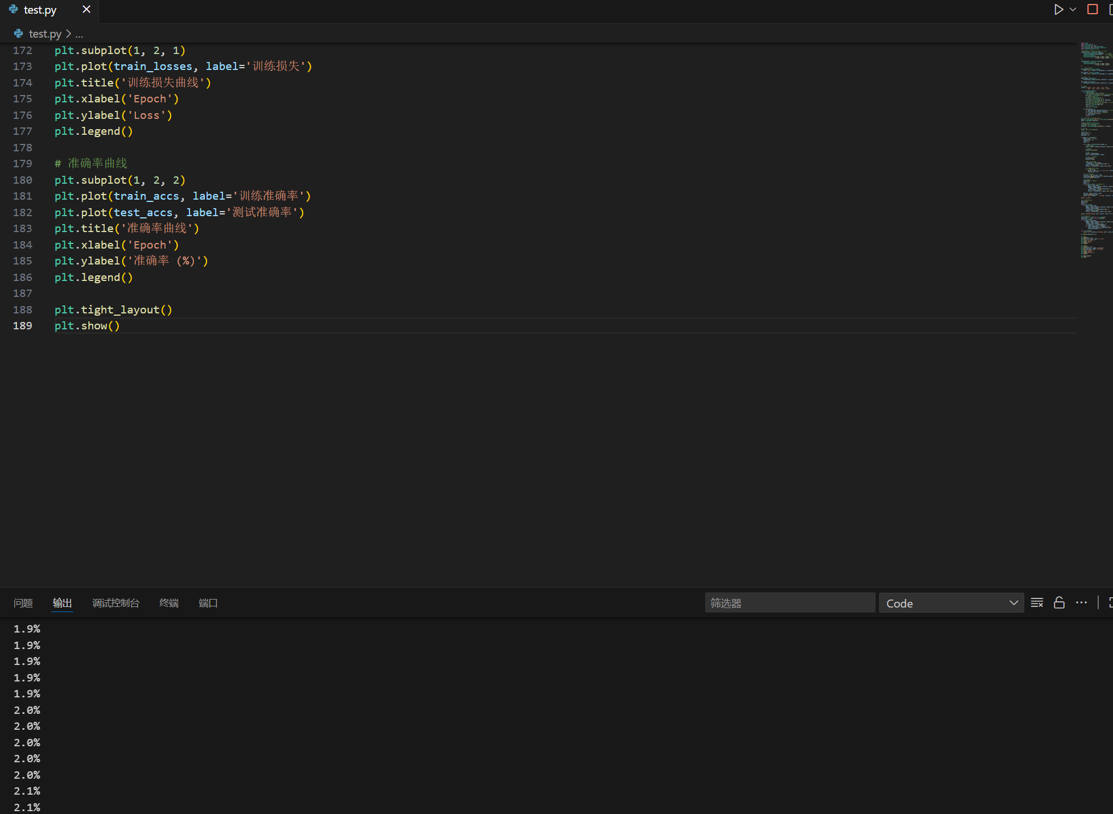1113x814 pixels.
Task: Select the 输出 panel tab
Action: 62,603
